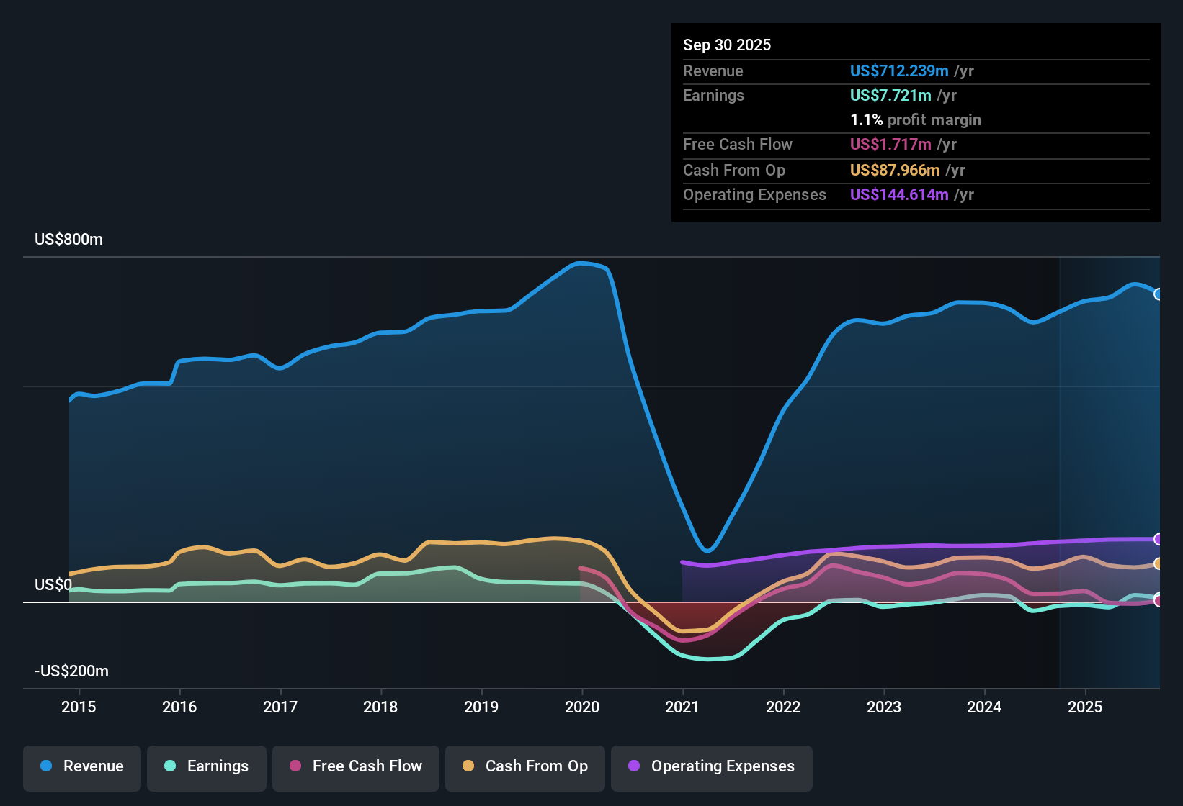Select the Revenue endpoint marker on the chart
This screenshot has width=1183, height=806.
coord(1159,294)
